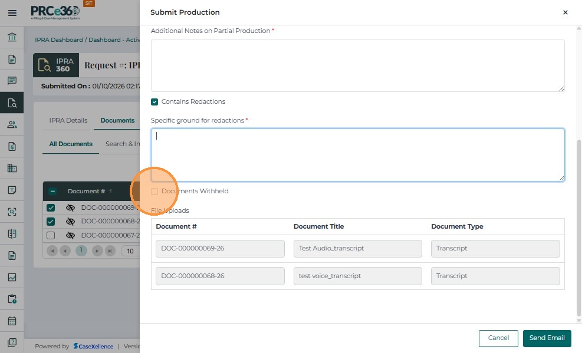This screenshot has height=353, width=582.
Task: Open the rows-per-page dropdown showing 10
Action: pos(130,251)
